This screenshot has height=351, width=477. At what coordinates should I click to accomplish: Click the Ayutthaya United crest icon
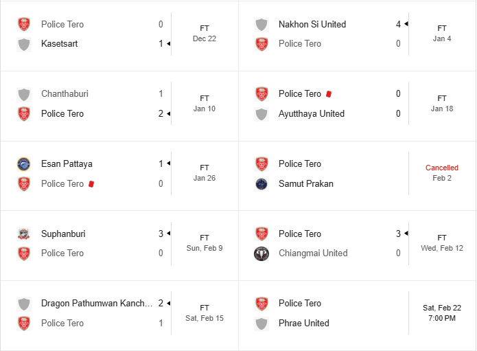[x=261, y=114]
